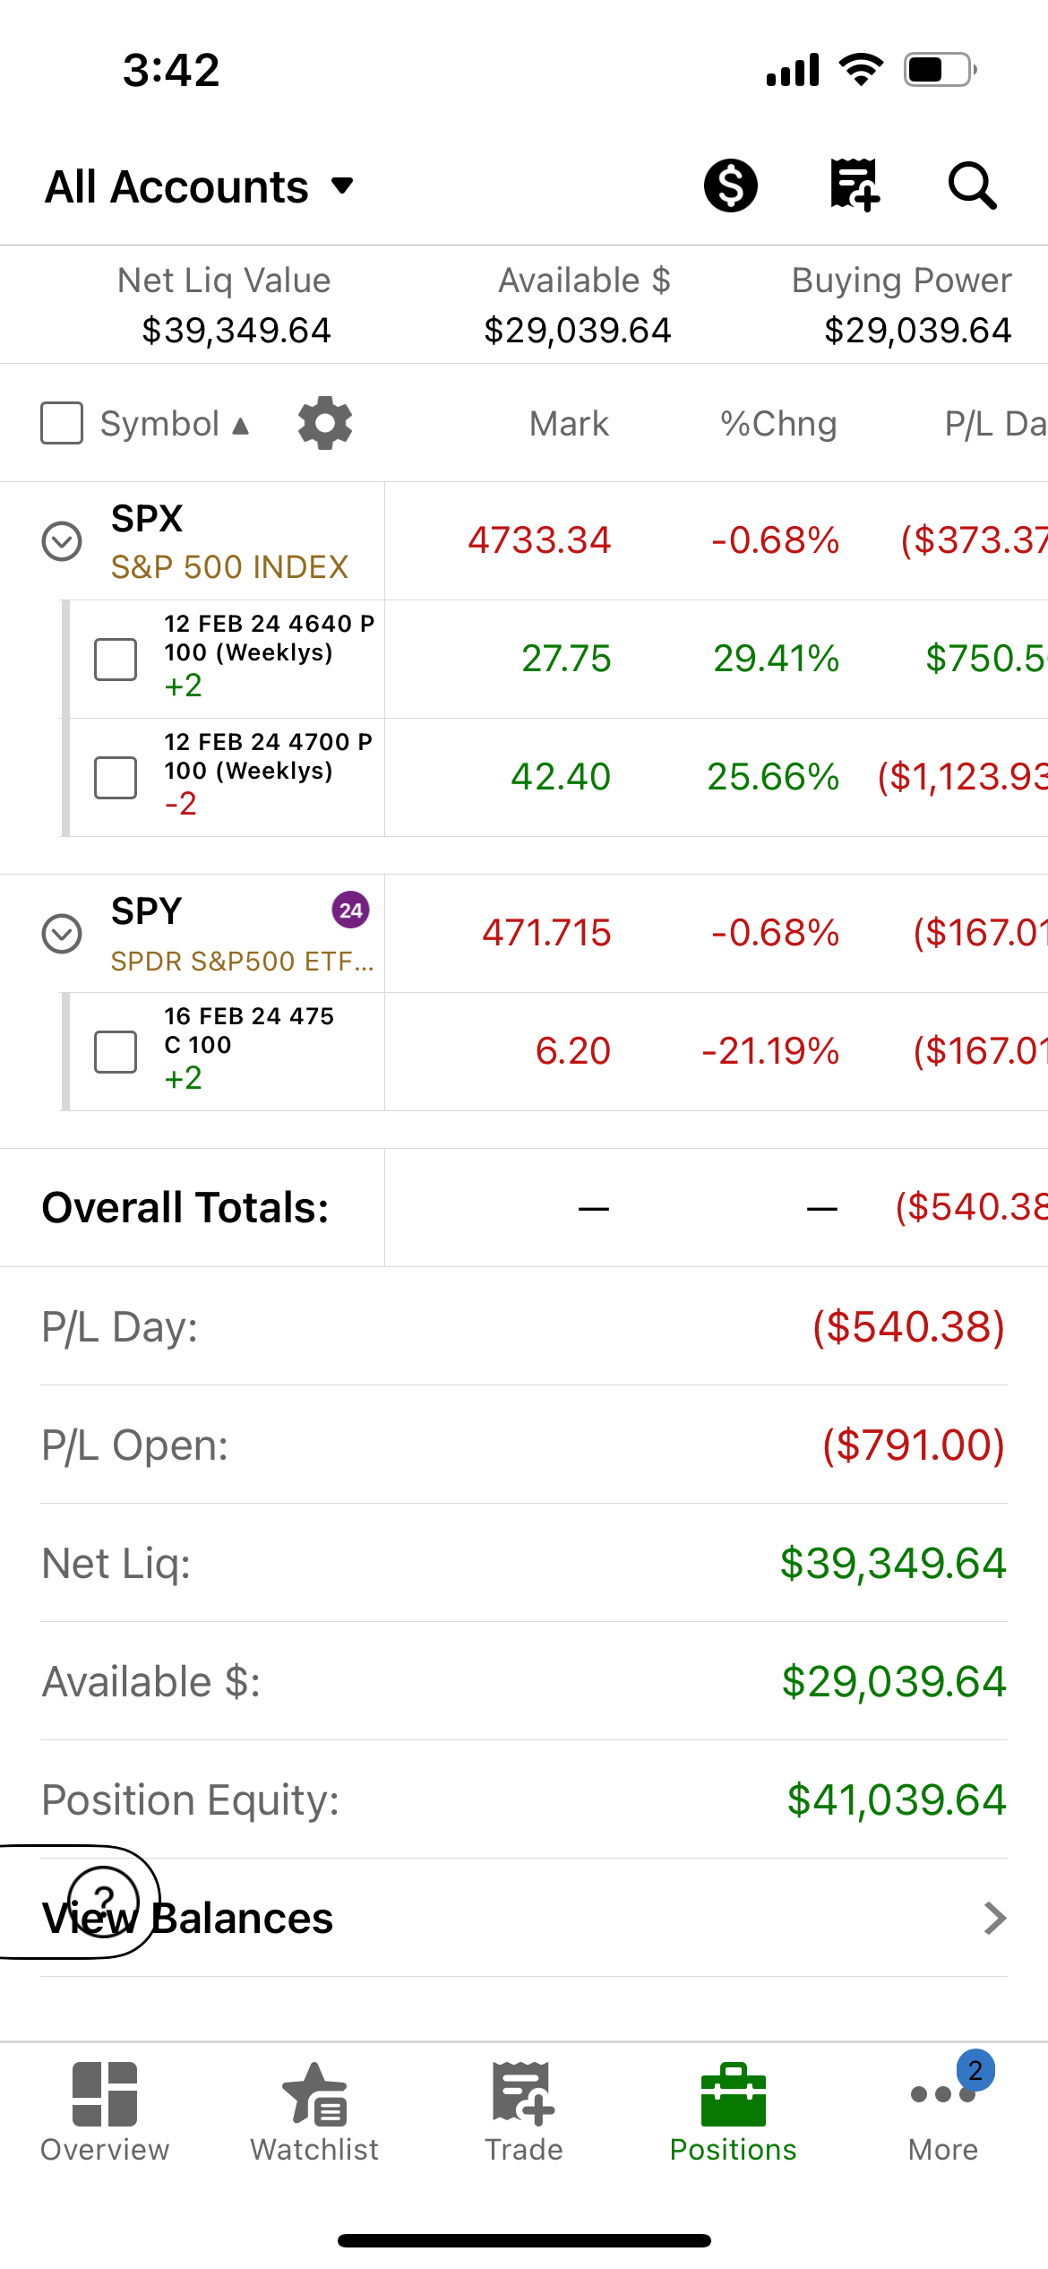Open symbol search with the magnifier icon

pos(972,185)
